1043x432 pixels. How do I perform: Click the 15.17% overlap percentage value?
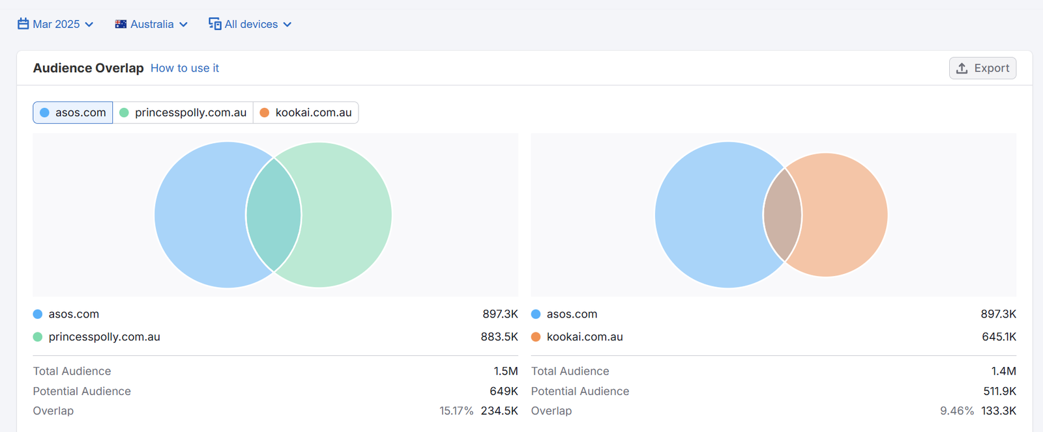coord(456,411)
